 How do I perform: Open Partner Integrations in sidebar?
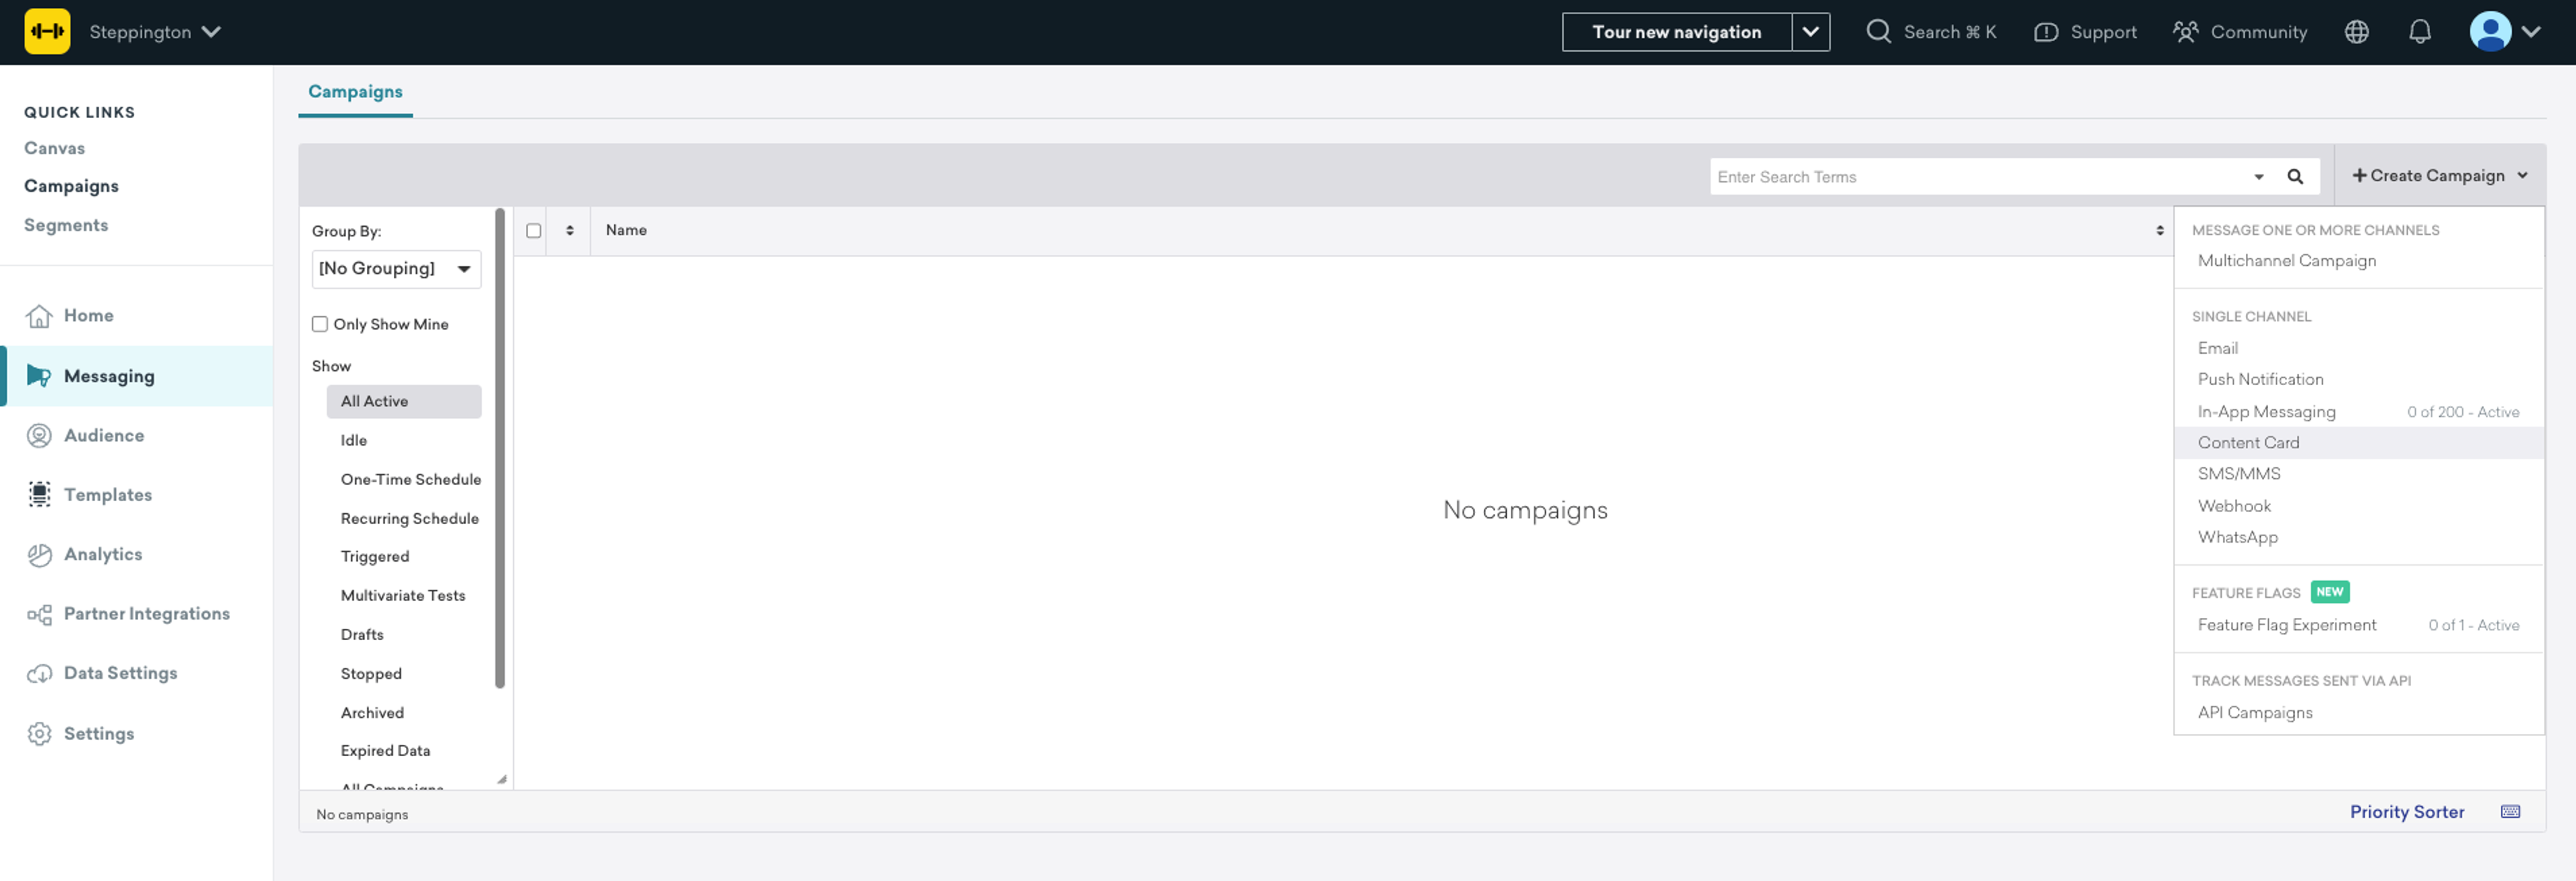tap(146, 614)
